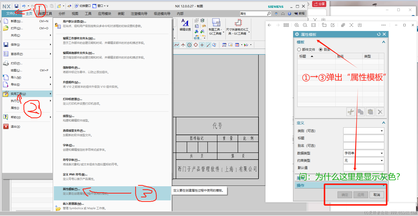Click the zoom-to-area magnifier icon in view bar
Screen dimensions: 418x216
[224, 45]
